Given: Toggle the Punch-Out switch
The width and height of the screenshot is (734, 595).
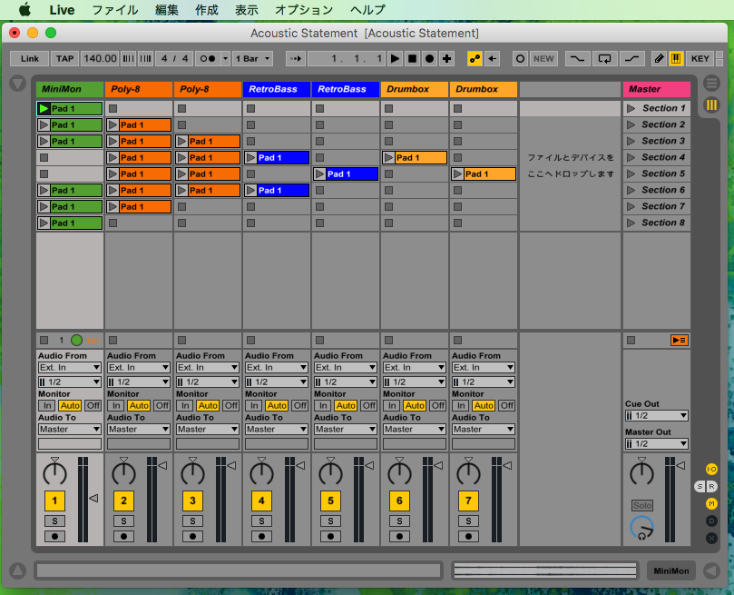Looking at the screenshot, I should (x=632, y=58).
